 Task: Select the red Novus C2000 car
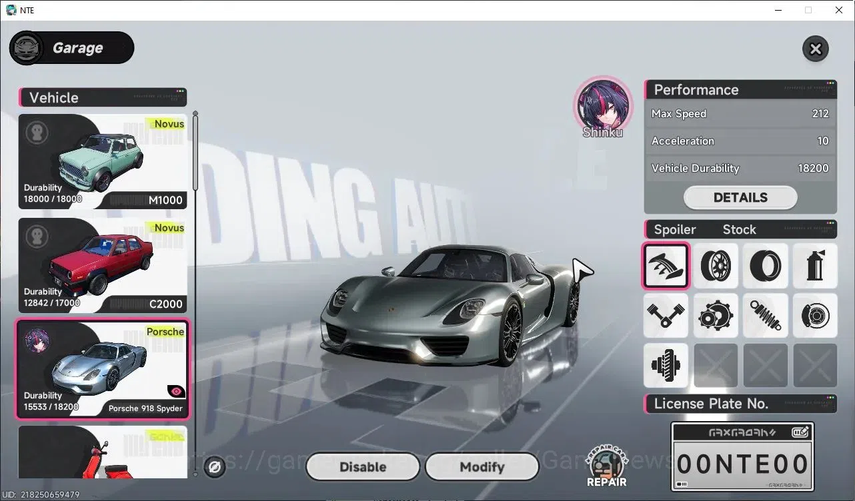(103, 266)
